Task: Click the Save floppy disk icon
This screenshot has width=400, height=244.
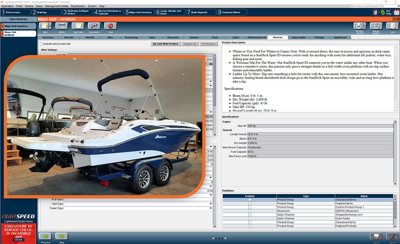Action: pyautogui.click(x=376, y=236)
